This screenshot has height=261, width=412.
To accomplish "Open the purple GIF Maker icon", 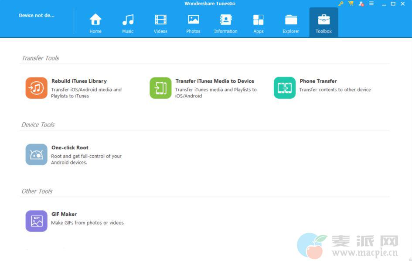I will click(36, 221).
